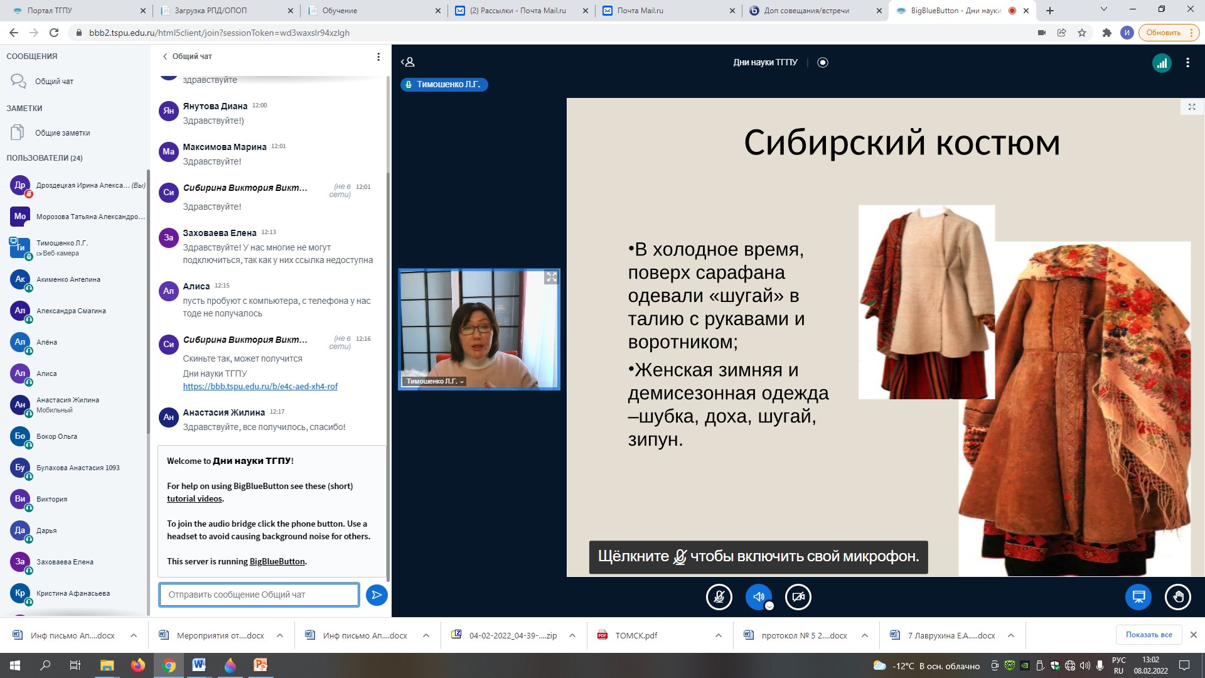Open Тимошенко Л.Г. webcam name dropdown

point(435,381)
